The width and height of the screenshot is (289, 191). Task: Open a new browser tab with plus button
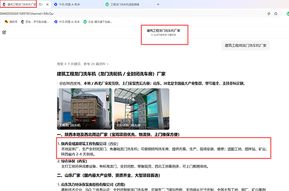point(158,4)
